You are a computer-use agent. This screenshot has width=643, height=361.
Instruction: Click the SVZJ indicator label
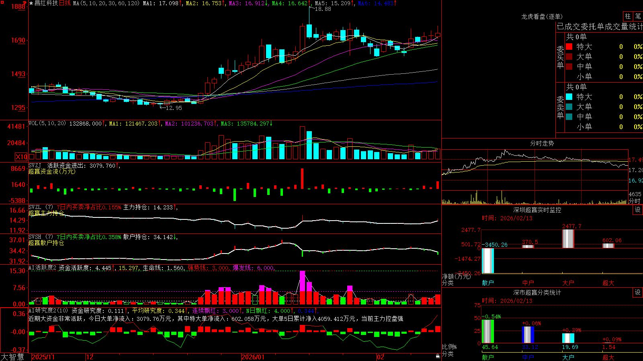pos(35,165)
